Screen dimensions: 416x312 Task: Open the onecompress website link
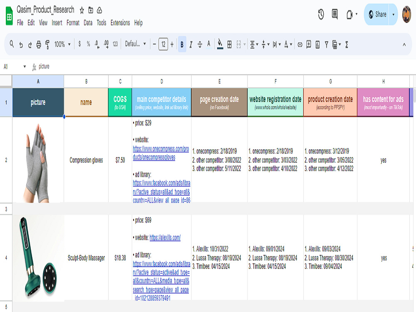click(x=161, y=153)
